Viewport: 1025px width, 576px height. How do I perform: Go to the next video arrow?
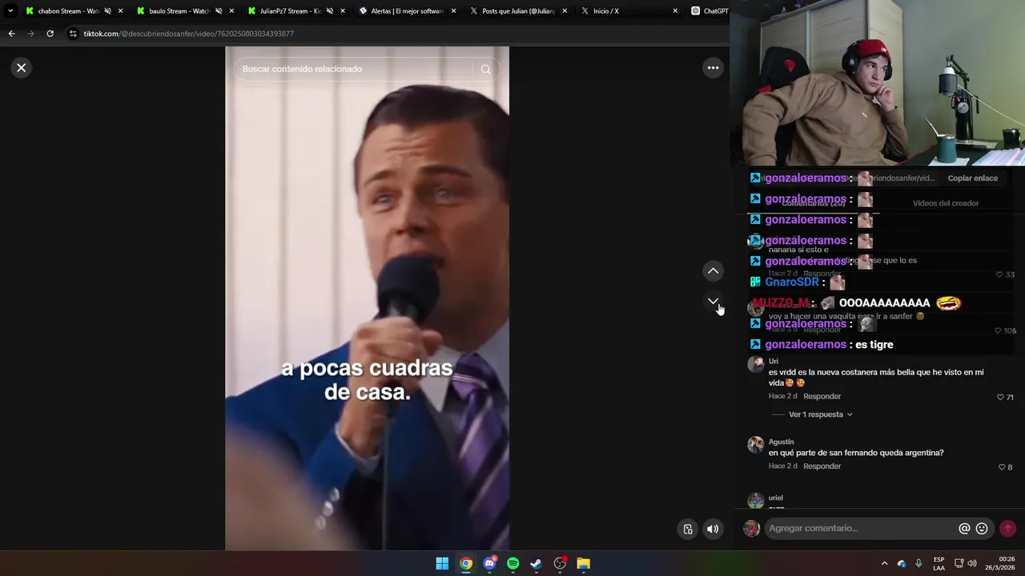[x=713, y=302]
